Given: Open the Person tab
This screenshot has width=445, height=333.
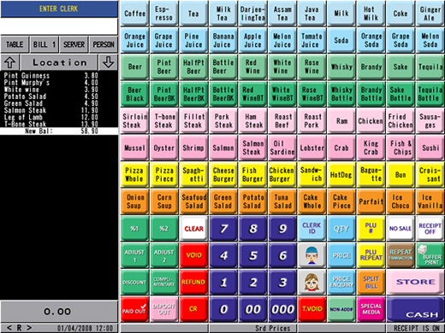Looking at the screenshot, I should tap(104, 44).
